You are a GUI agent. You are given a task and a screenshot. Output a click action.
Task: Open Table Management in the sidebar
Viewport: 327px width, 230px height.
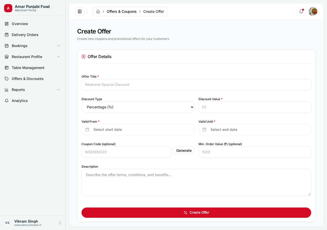coord(33,68)
